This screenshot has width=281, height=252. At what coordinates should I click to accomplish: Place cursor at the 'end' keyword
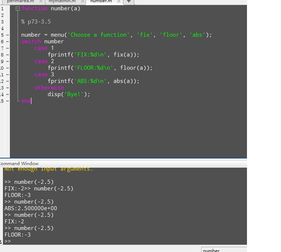point(26,101)
